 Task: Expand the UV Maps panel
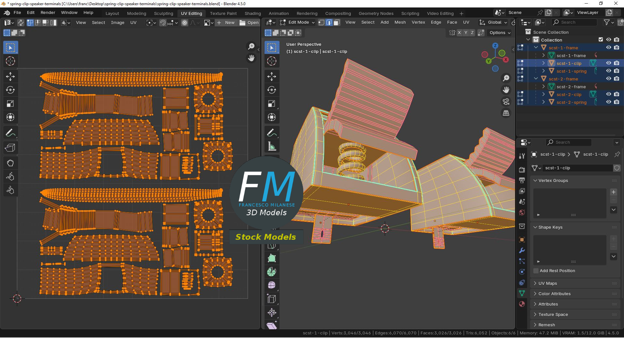click(x=548, y=283)
